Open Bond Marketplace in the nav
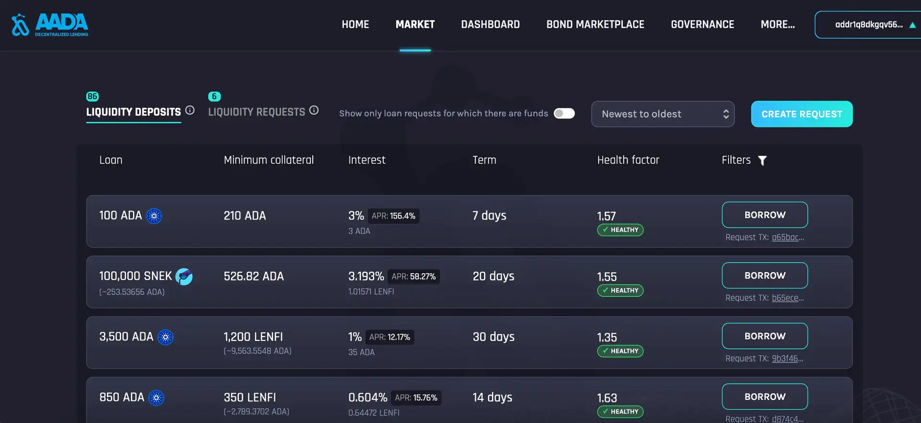921x423 pixels. coord(595,24)
